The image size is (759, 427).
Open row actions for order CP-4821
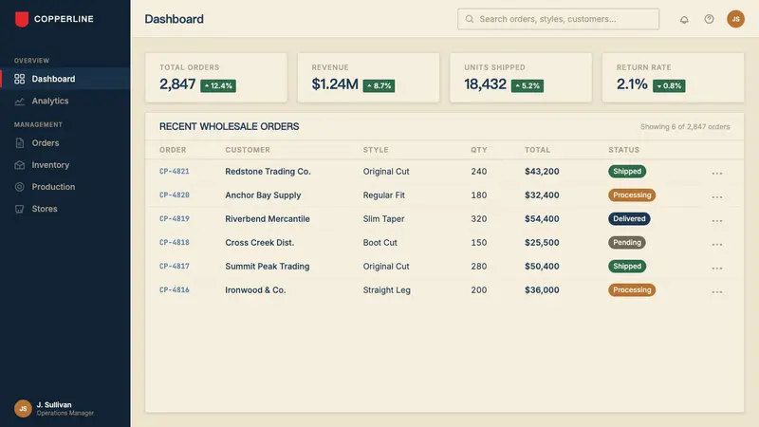717,173
